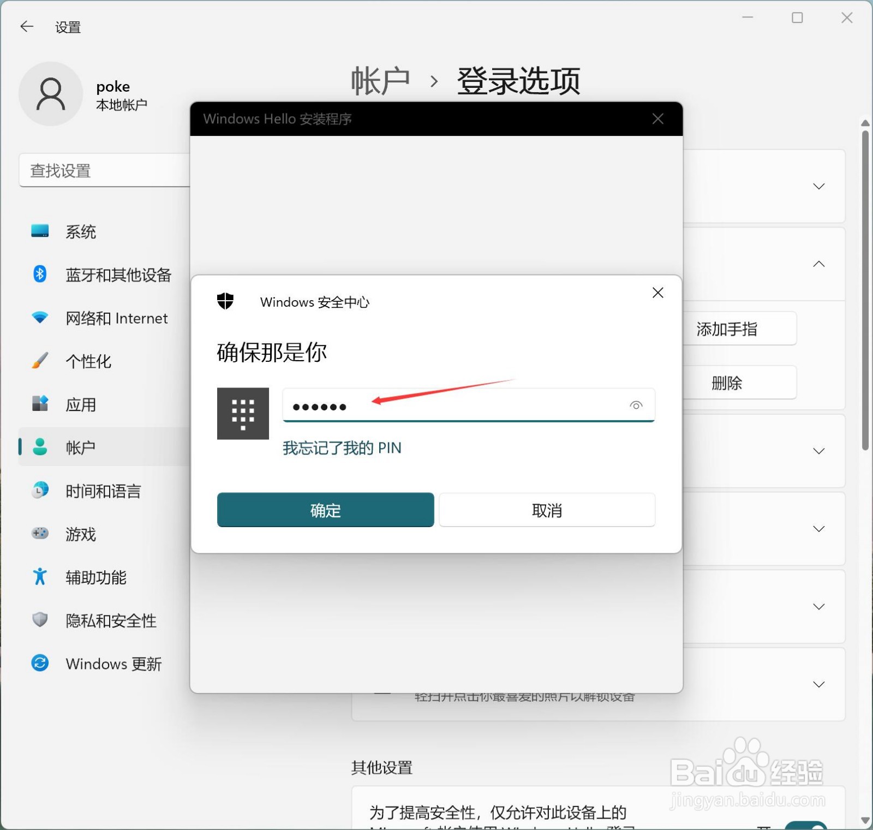
Task: Click the PIN keypad icon in dialog
Action: tap(243, 414)
